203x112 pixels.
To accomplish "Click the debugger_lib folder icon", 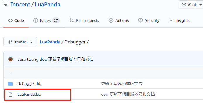I will (11, 84).
